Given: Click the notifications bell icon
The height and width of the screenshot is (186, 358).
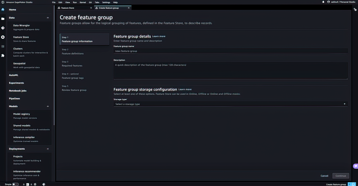Looking at the screenshot, I should pyautogui.click(x=323, y=2).
